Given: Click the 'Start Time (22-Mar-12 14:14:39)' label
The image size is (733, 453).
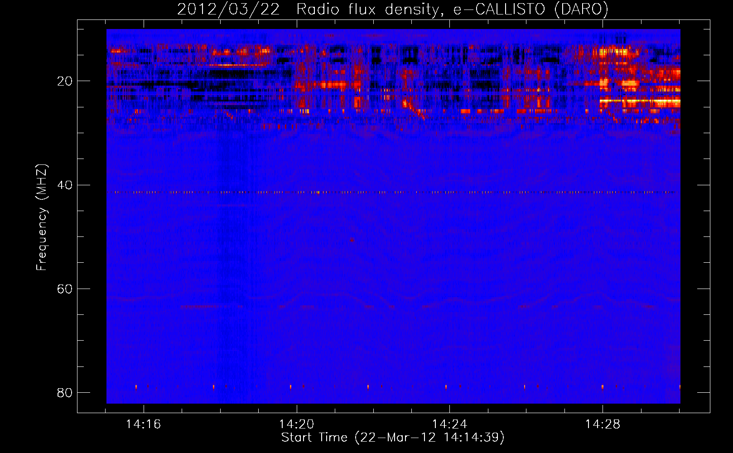Looking at the screenshot, I should pos(393,438).
